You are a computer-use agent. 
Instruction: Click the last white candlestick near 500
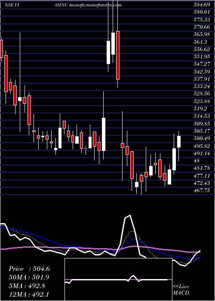pyautogui.click(x=179, y=141)
